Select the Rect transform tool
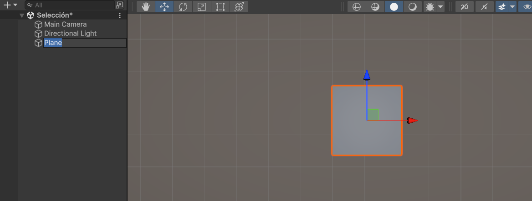532x201 pixels. point(220,6)
